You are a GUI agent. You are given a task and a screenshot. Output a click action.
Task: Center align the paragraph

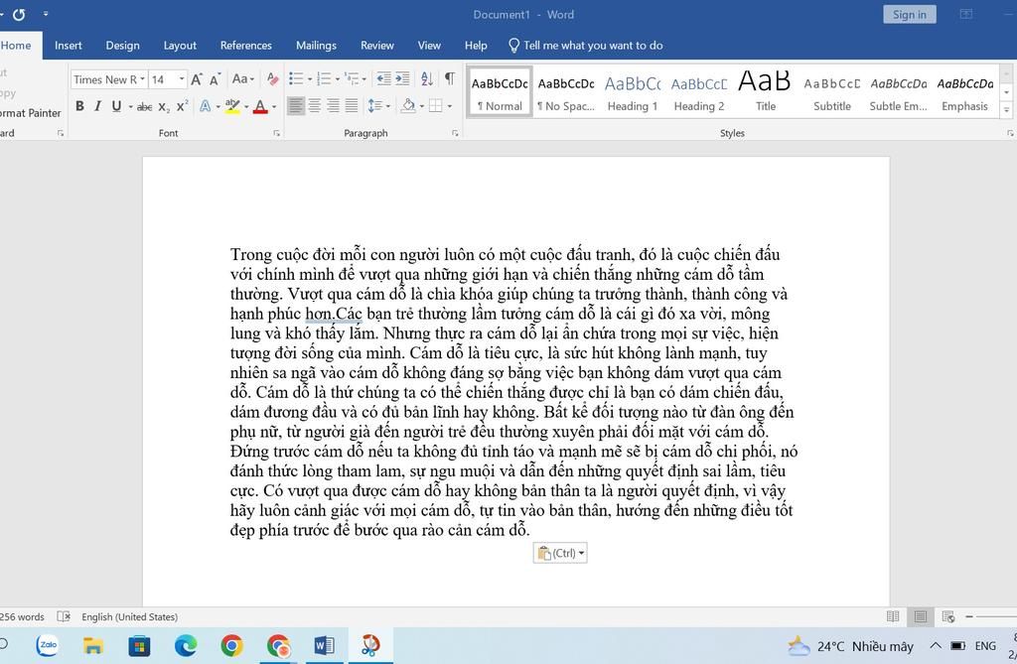pos(315,105)
